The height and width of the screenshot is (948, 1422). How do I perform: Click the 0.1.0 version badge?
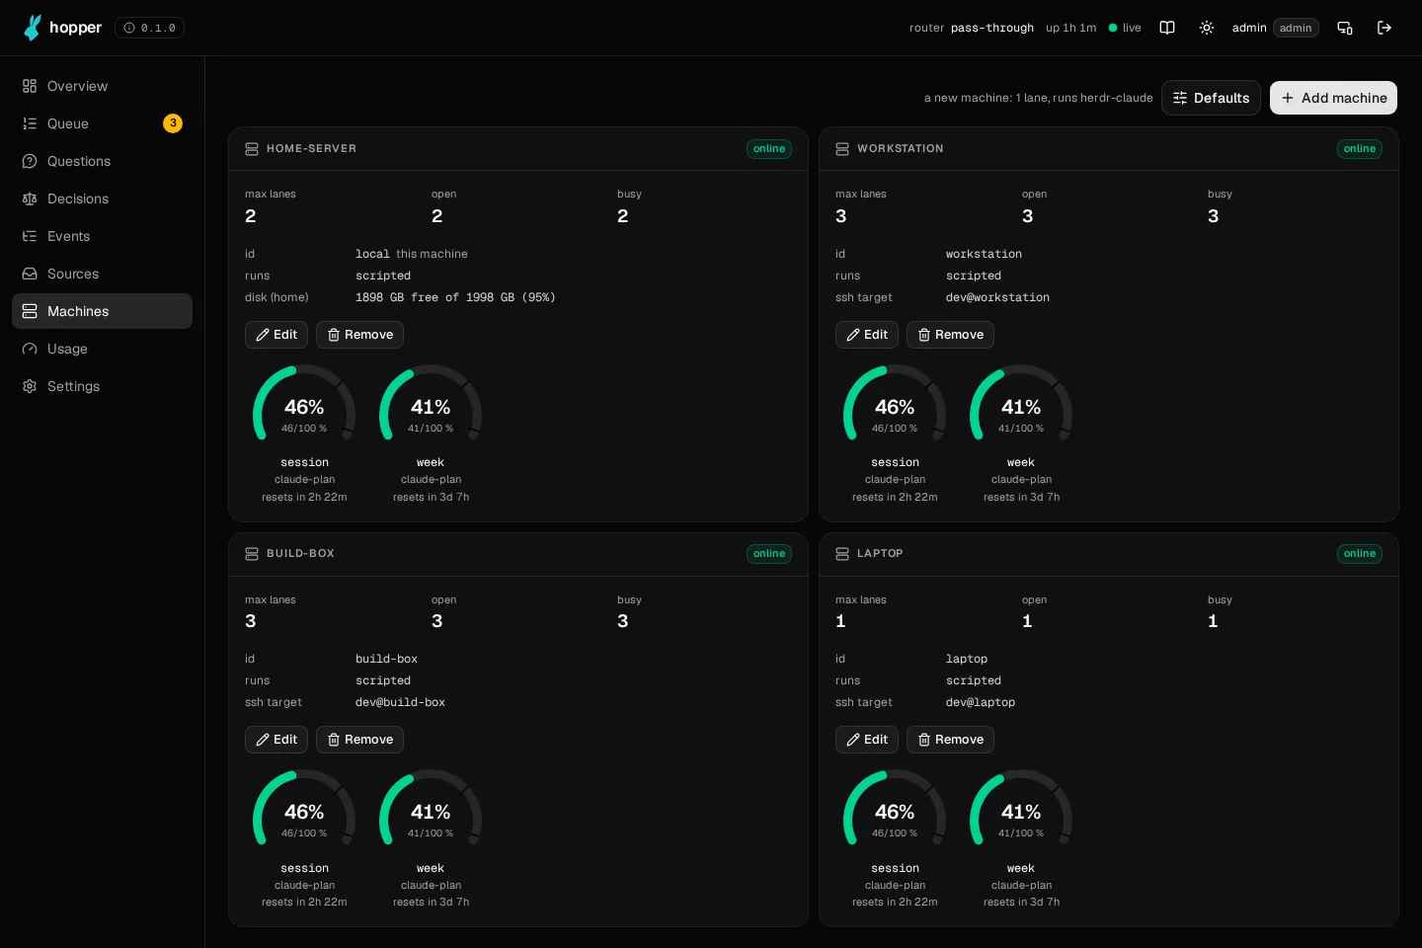click(x=149, y=28)
